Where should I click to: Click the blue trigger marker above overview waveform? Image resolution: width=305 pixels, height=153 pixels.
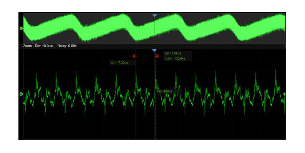point(154,15)
